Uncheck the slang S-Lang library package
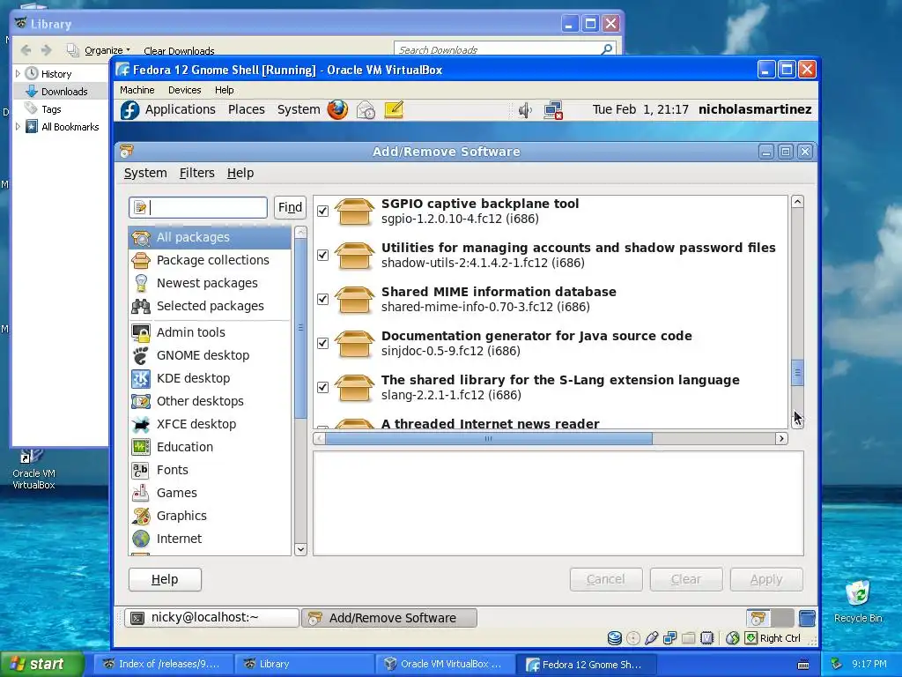The height and width of the screenshot is (677, 902). pyautogui.click(x=322, y=388)
